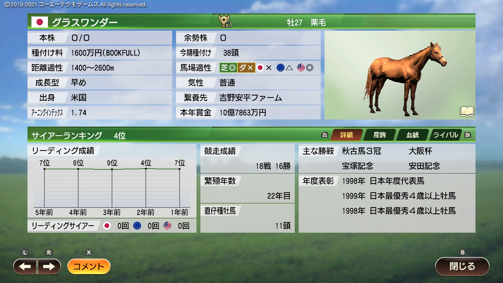This screenshot has height=283, width=503.
Task: Click the right arrow navigation button
Action: [49, 266]
